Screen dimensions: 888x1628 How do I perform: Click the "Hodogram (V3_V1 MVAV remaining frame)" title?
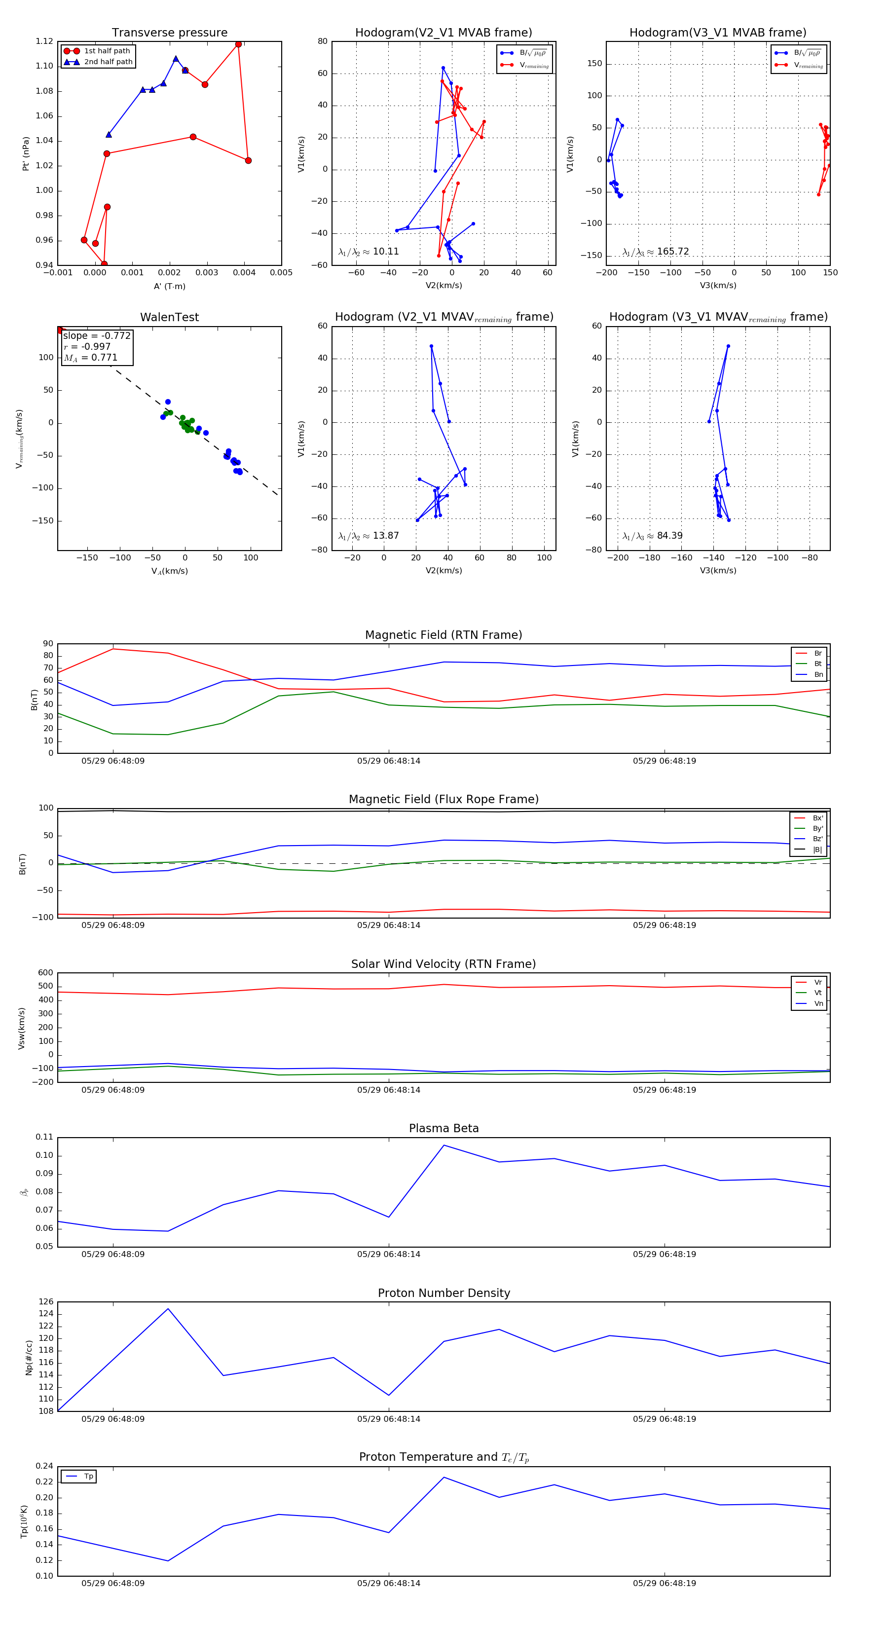coord(718,317)
